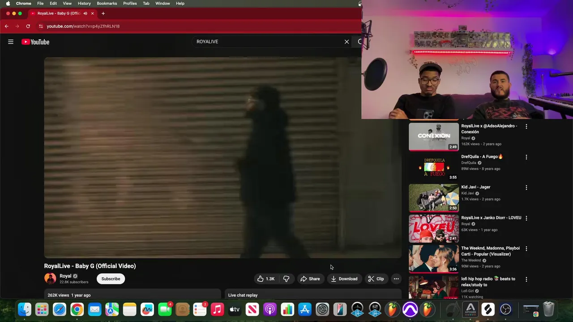Go back in Chrome

pos(7,26)
